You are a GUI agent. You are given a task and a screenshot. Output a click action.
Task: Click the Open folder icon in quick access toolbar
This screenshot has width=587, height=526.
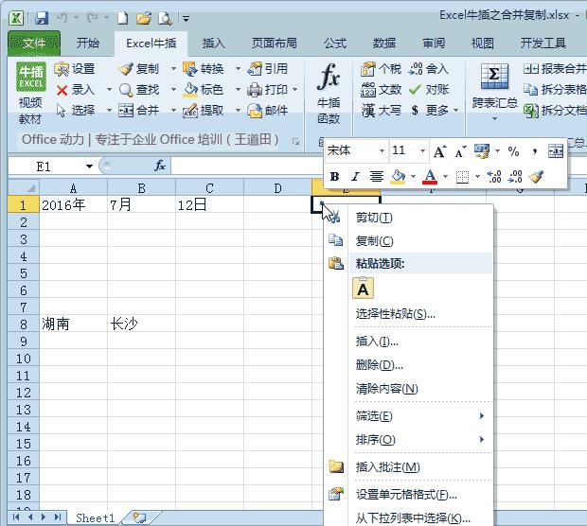[x=144, y=18]
